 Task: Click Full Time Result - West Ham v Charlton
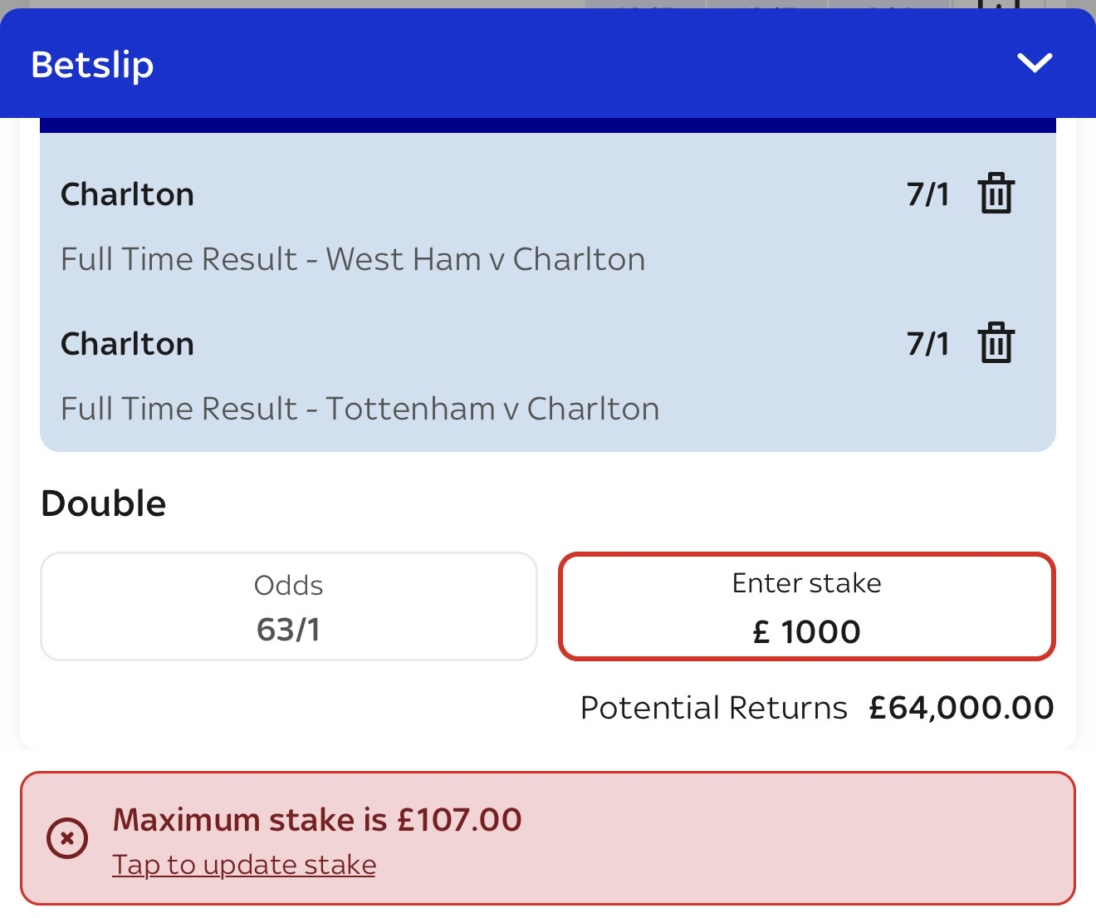(353, 259)
